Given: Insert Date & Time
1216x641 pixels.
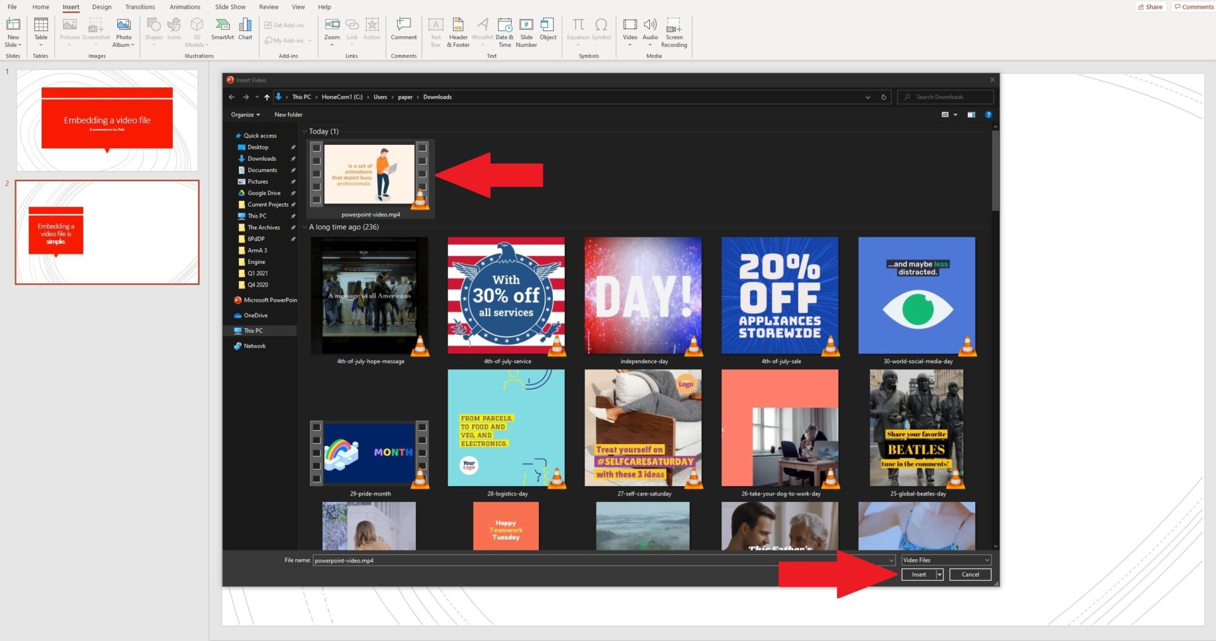Looking at the screenshot, I should click(504, 32).
